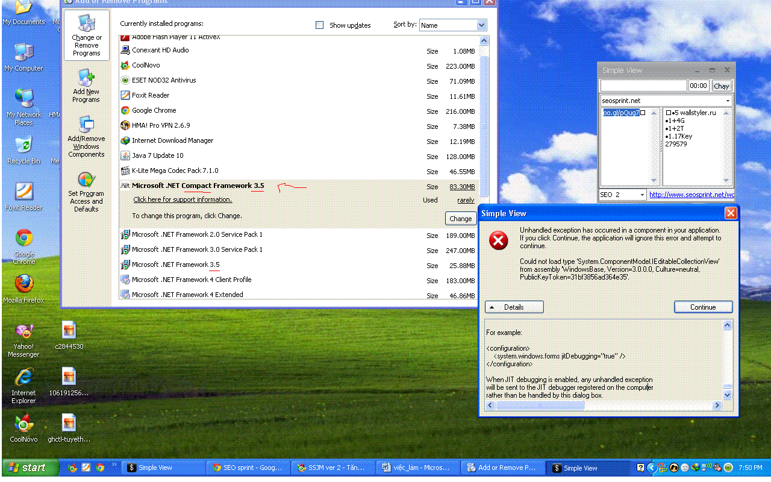Open Internet Explorer desktop shortcut
771x482 pixels.
[23, 386]
